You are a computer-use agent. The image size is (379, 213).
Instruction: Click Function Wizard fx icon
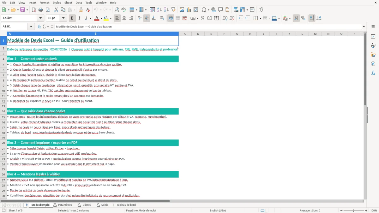[39, 27]
